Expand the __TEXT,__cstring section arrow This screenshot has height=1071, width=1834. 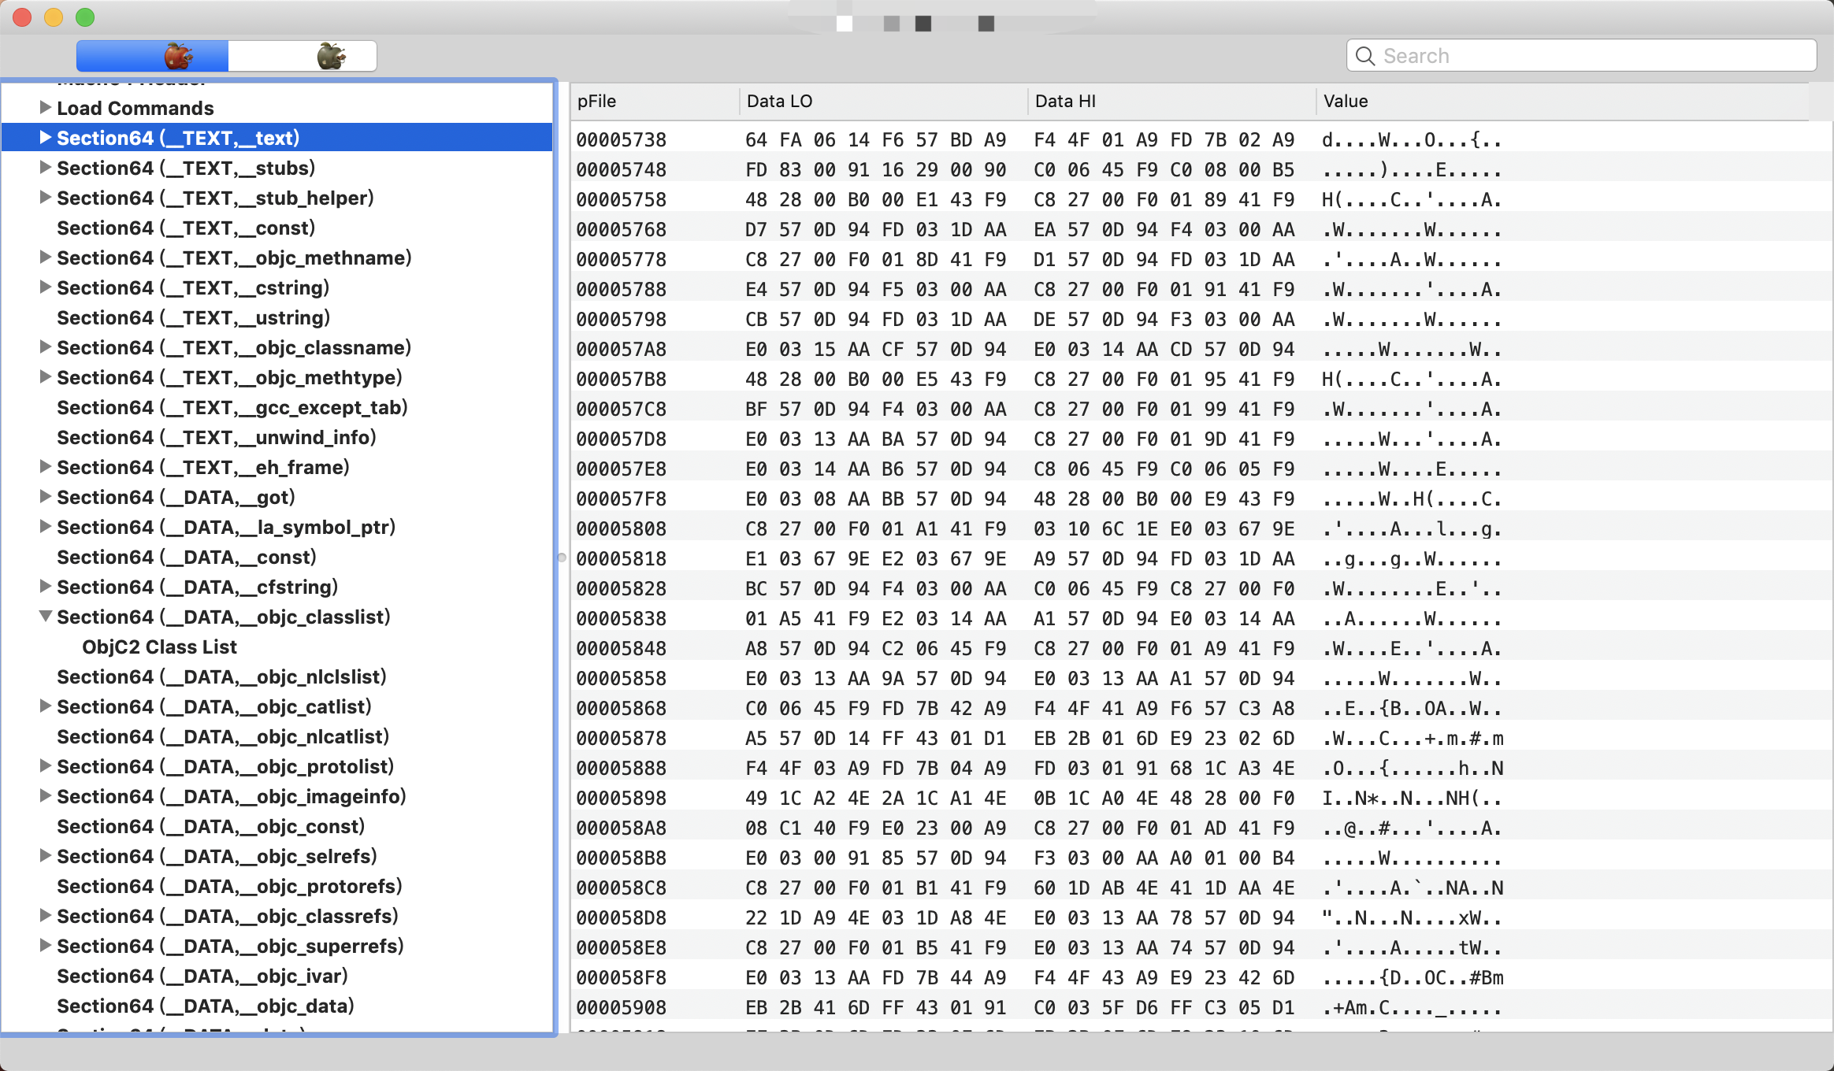[x=46, y=287]
